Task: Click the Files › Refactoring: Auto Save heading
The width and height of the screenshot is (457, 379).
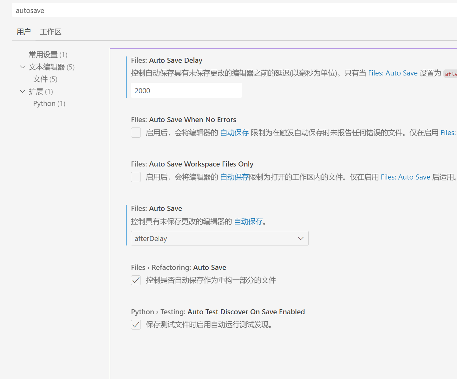Action: [x=179, y=267]
